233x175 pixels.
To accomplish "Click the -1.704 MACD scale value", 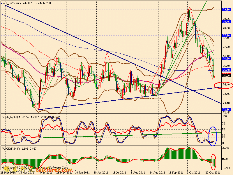I will pyautogui.click(x=226, y=168).
